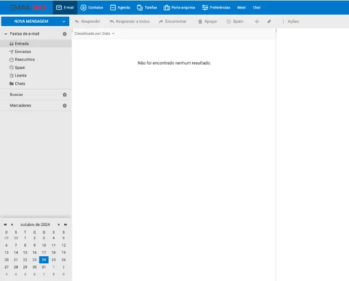Click the Preferências sliders icon
349x281 pixels.
(205, 8)
